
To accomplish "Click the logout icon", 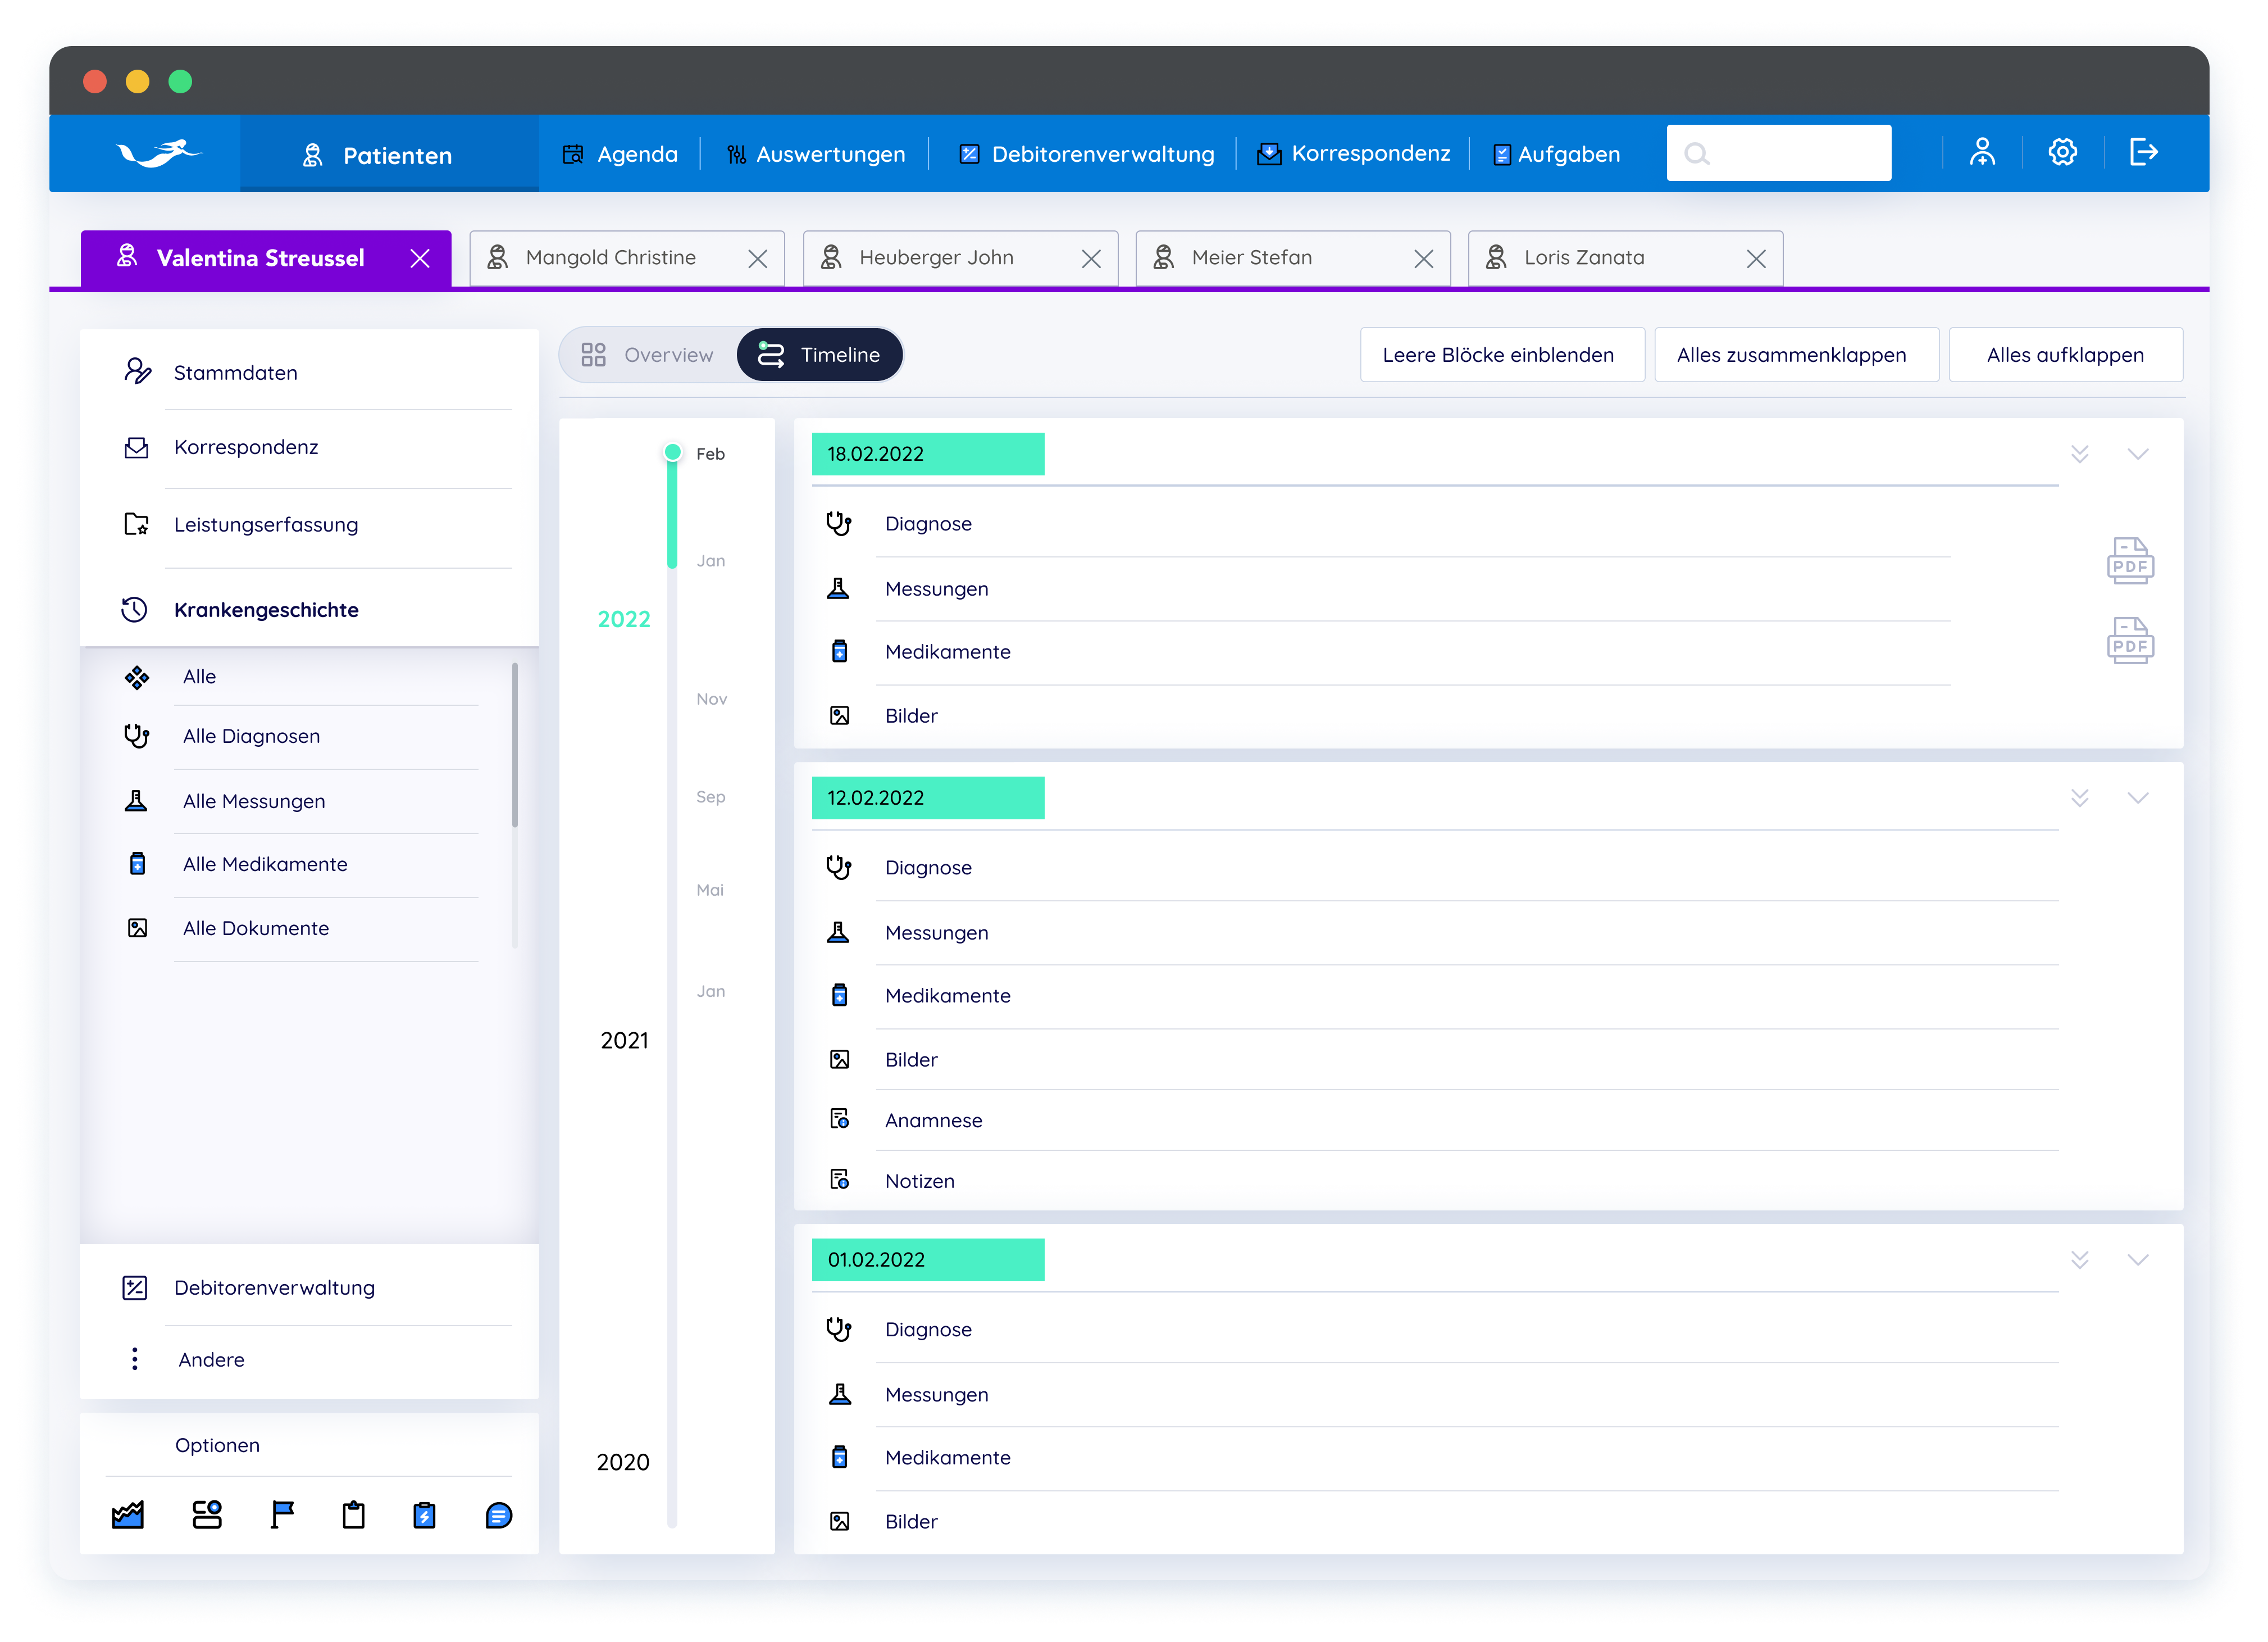I will [2143, 152].
